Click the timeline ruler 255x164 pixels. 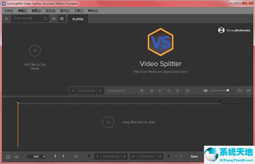(119, 104)
